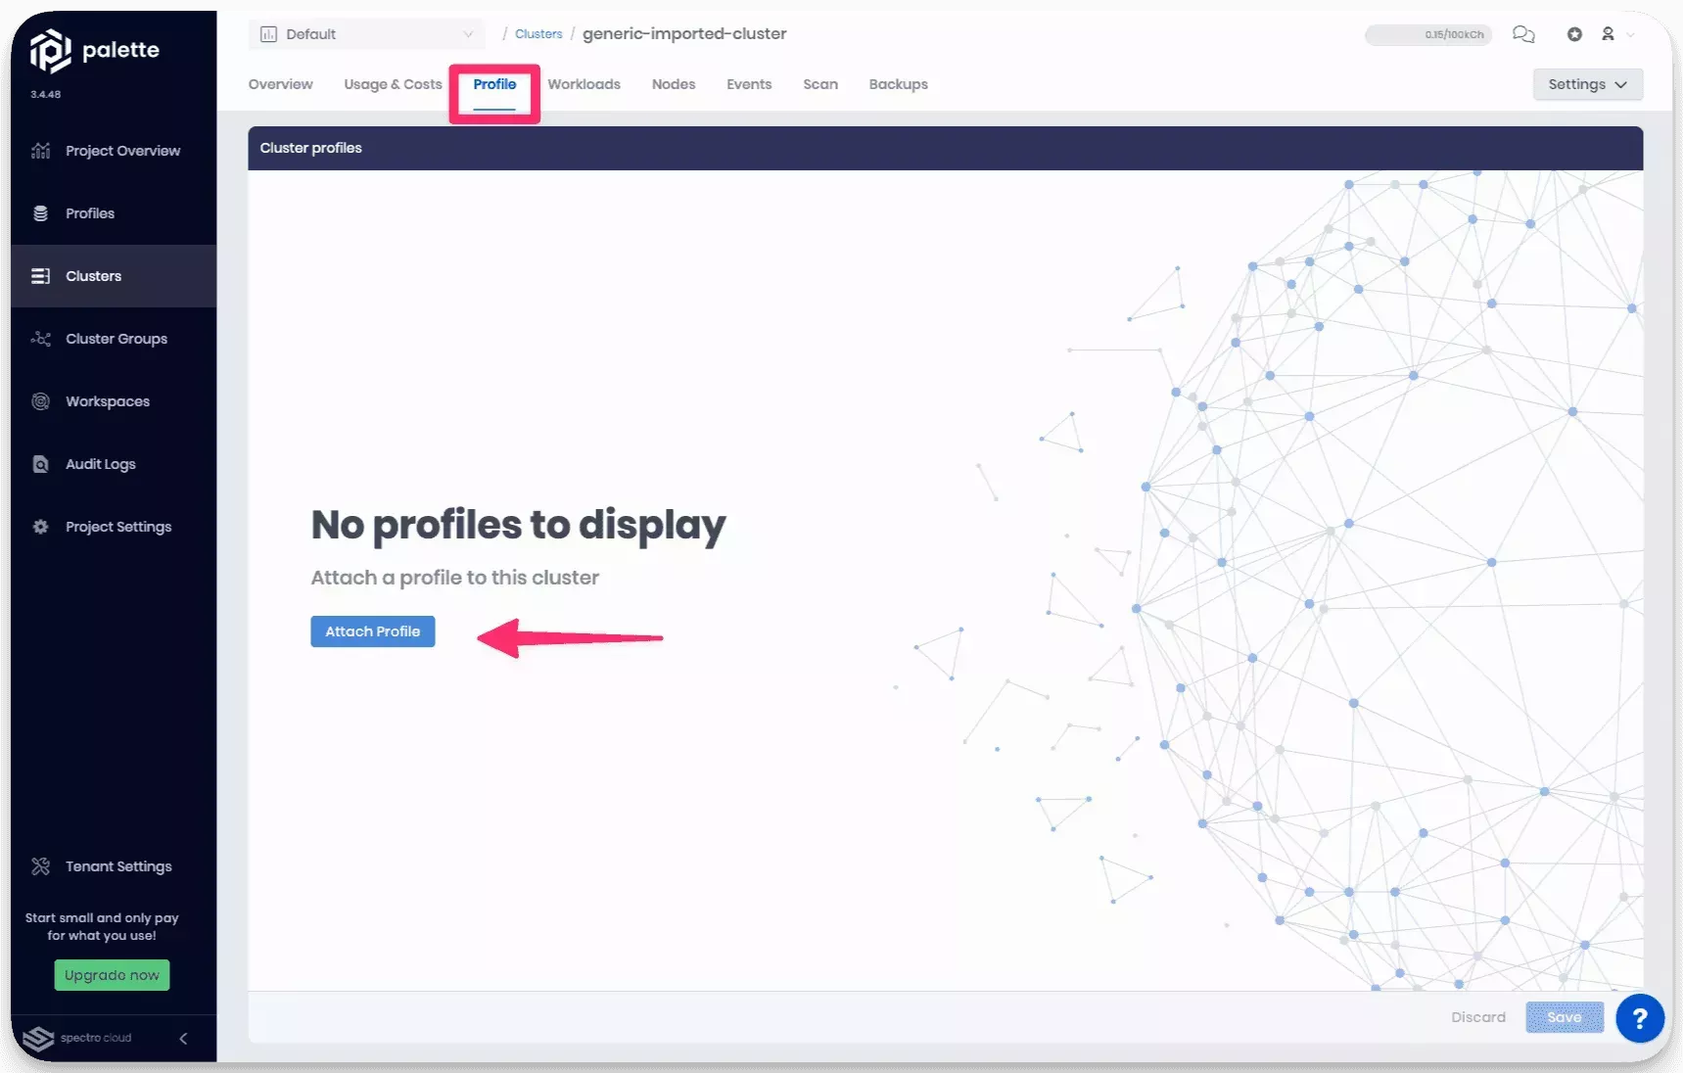Click the Clusters breadcrumb link
This screenshot has height=1073, width=1683.
pyautogui.click(x=538, y=33)
